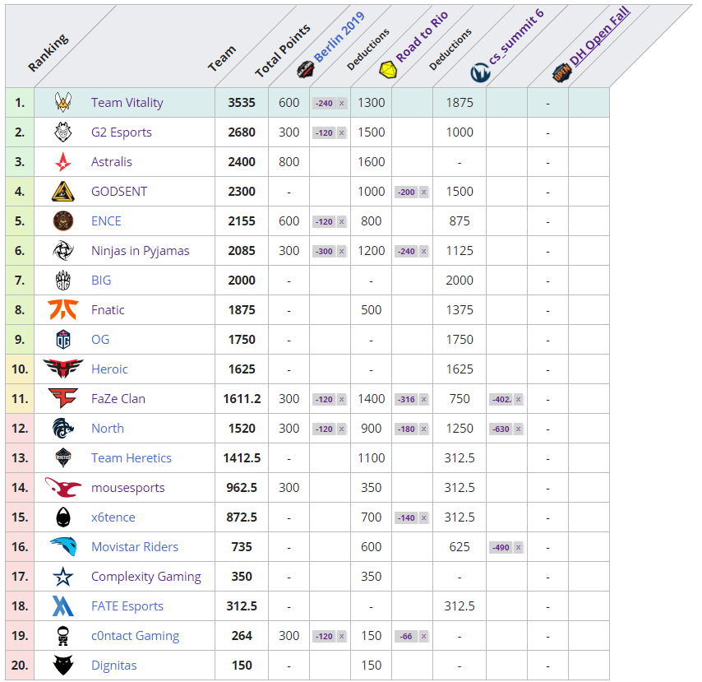
Task: Click the Team Heretics logo
Action: coord(63,457)
